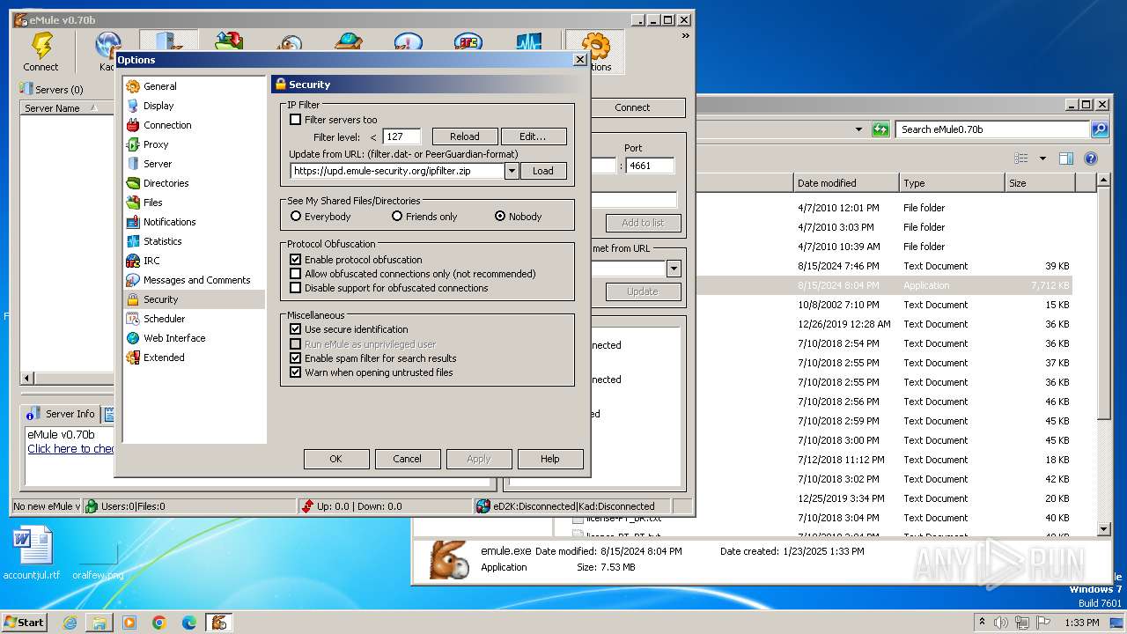This screenshot has width=1127, height=634.
Task: Sort Explorer by Date modified column
Action: 846,183
